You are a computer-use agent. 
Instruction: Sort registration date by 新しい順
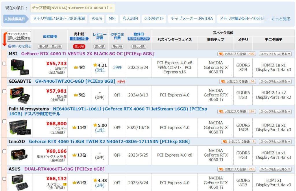click(x=139, y=47)
